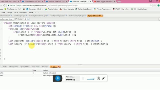Switch to the Salary: PAY-0001 browser tab
Image resolution: width=160 pixels, height=90 pixels.
tap(32, 1)
